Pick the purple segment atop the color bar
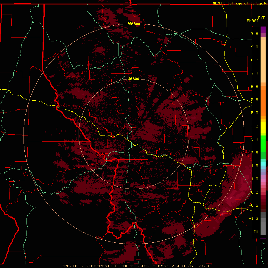Viewport: 268px width, 268px height. (263, 30)
